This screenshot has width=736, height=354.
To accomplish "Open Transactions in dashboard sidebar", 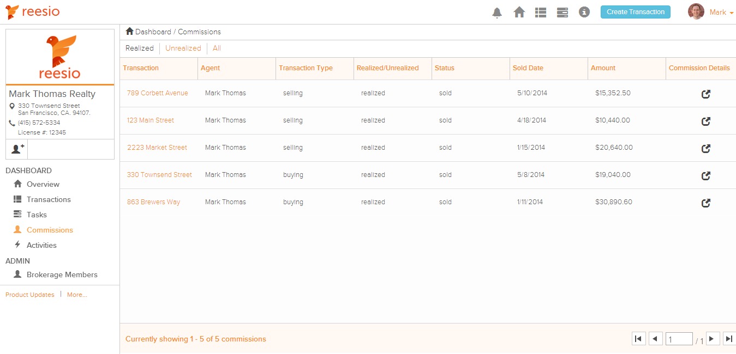I will (49, 199).
